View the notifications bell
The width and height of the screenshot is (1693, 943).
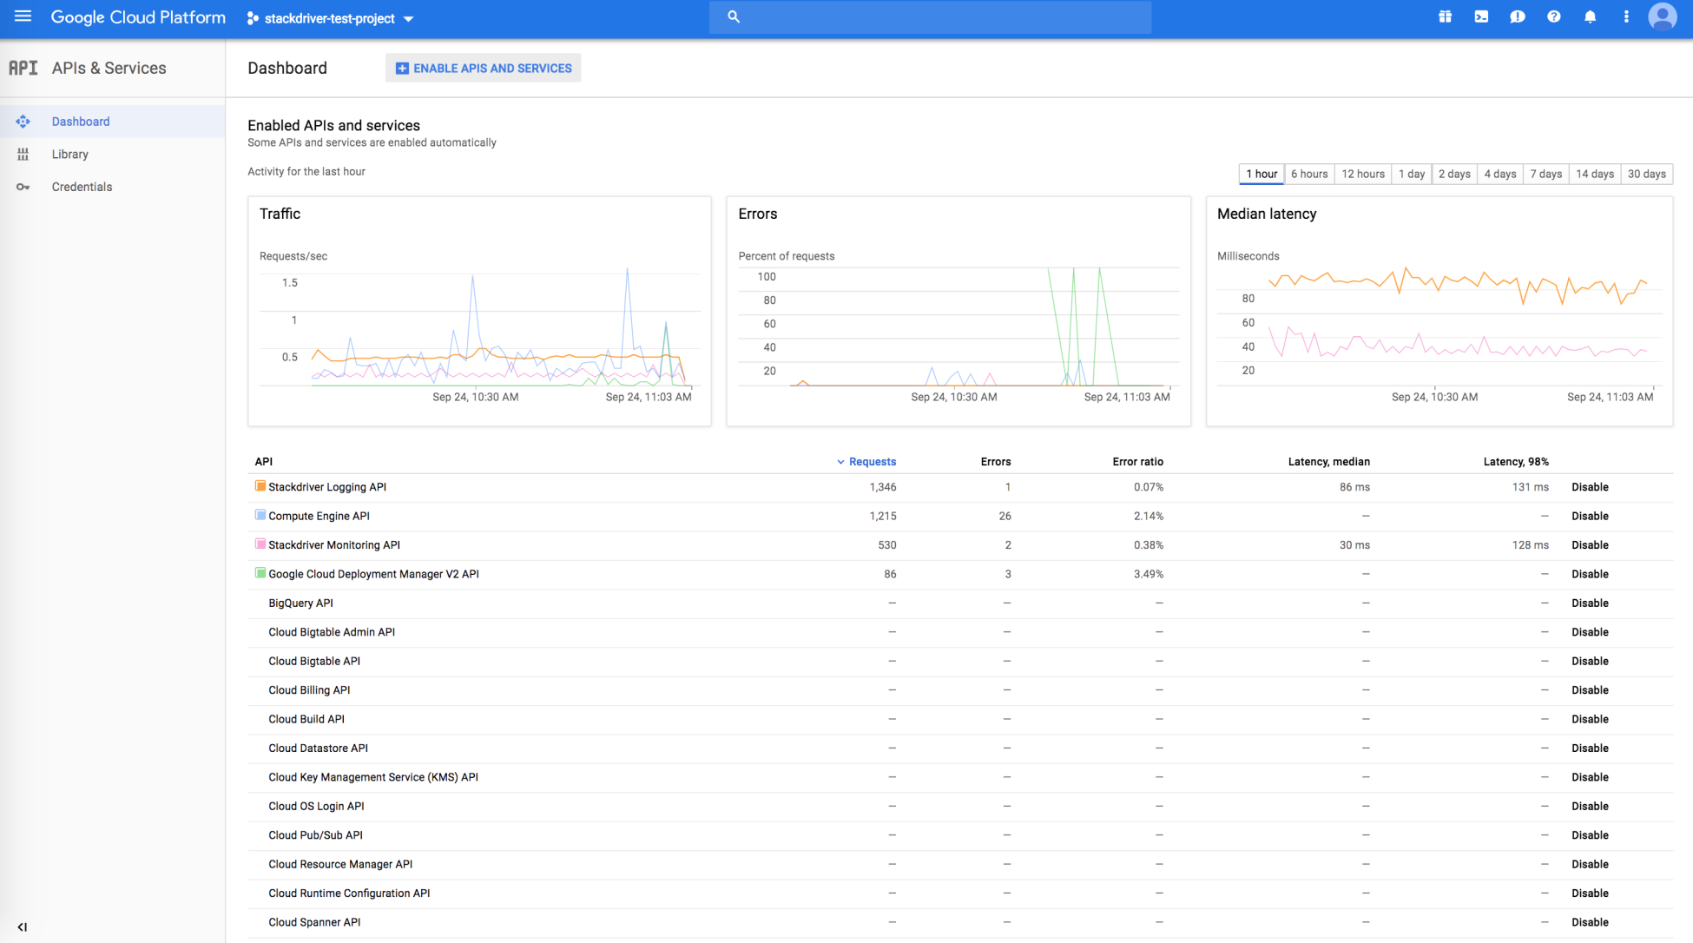tap(1590, 16)
